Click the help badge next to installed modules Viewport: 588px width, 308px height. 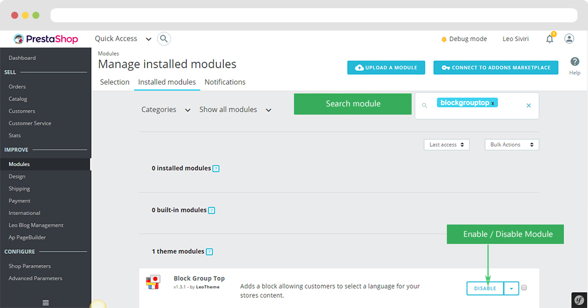[x=216, y=169]
